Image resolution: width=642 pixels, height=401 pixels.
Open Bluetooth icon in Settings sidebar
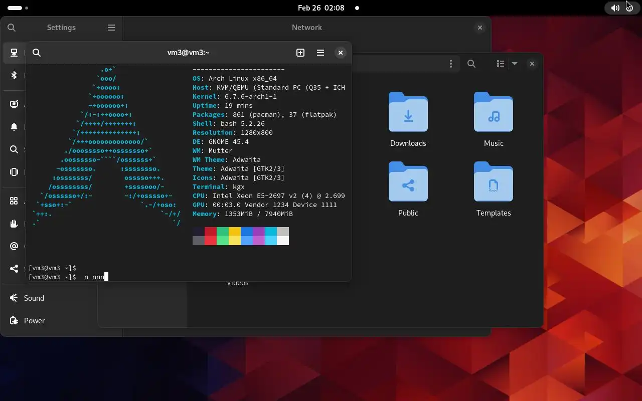point(14,75)
